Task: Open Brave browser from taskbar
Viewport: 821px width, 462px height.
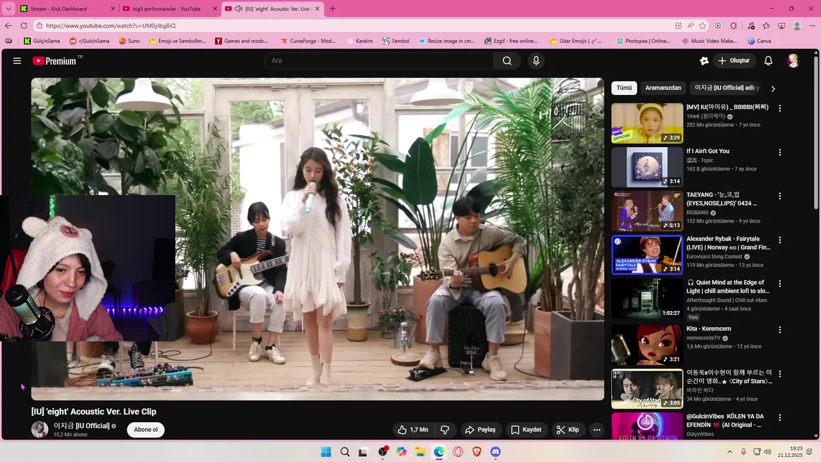Action: tap(477, 452)
